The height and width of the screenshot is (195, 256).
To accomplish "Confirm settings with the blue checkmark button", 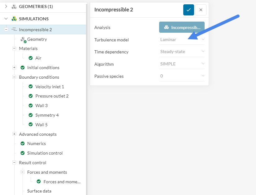I will (x=189, y=10).
